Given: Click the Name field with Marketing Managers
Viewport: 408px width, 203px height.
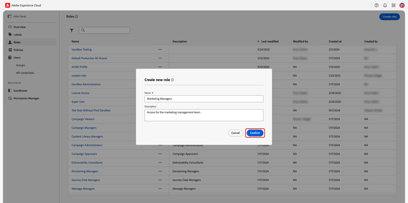Looking at the screenshot, I should click(204, 99).
